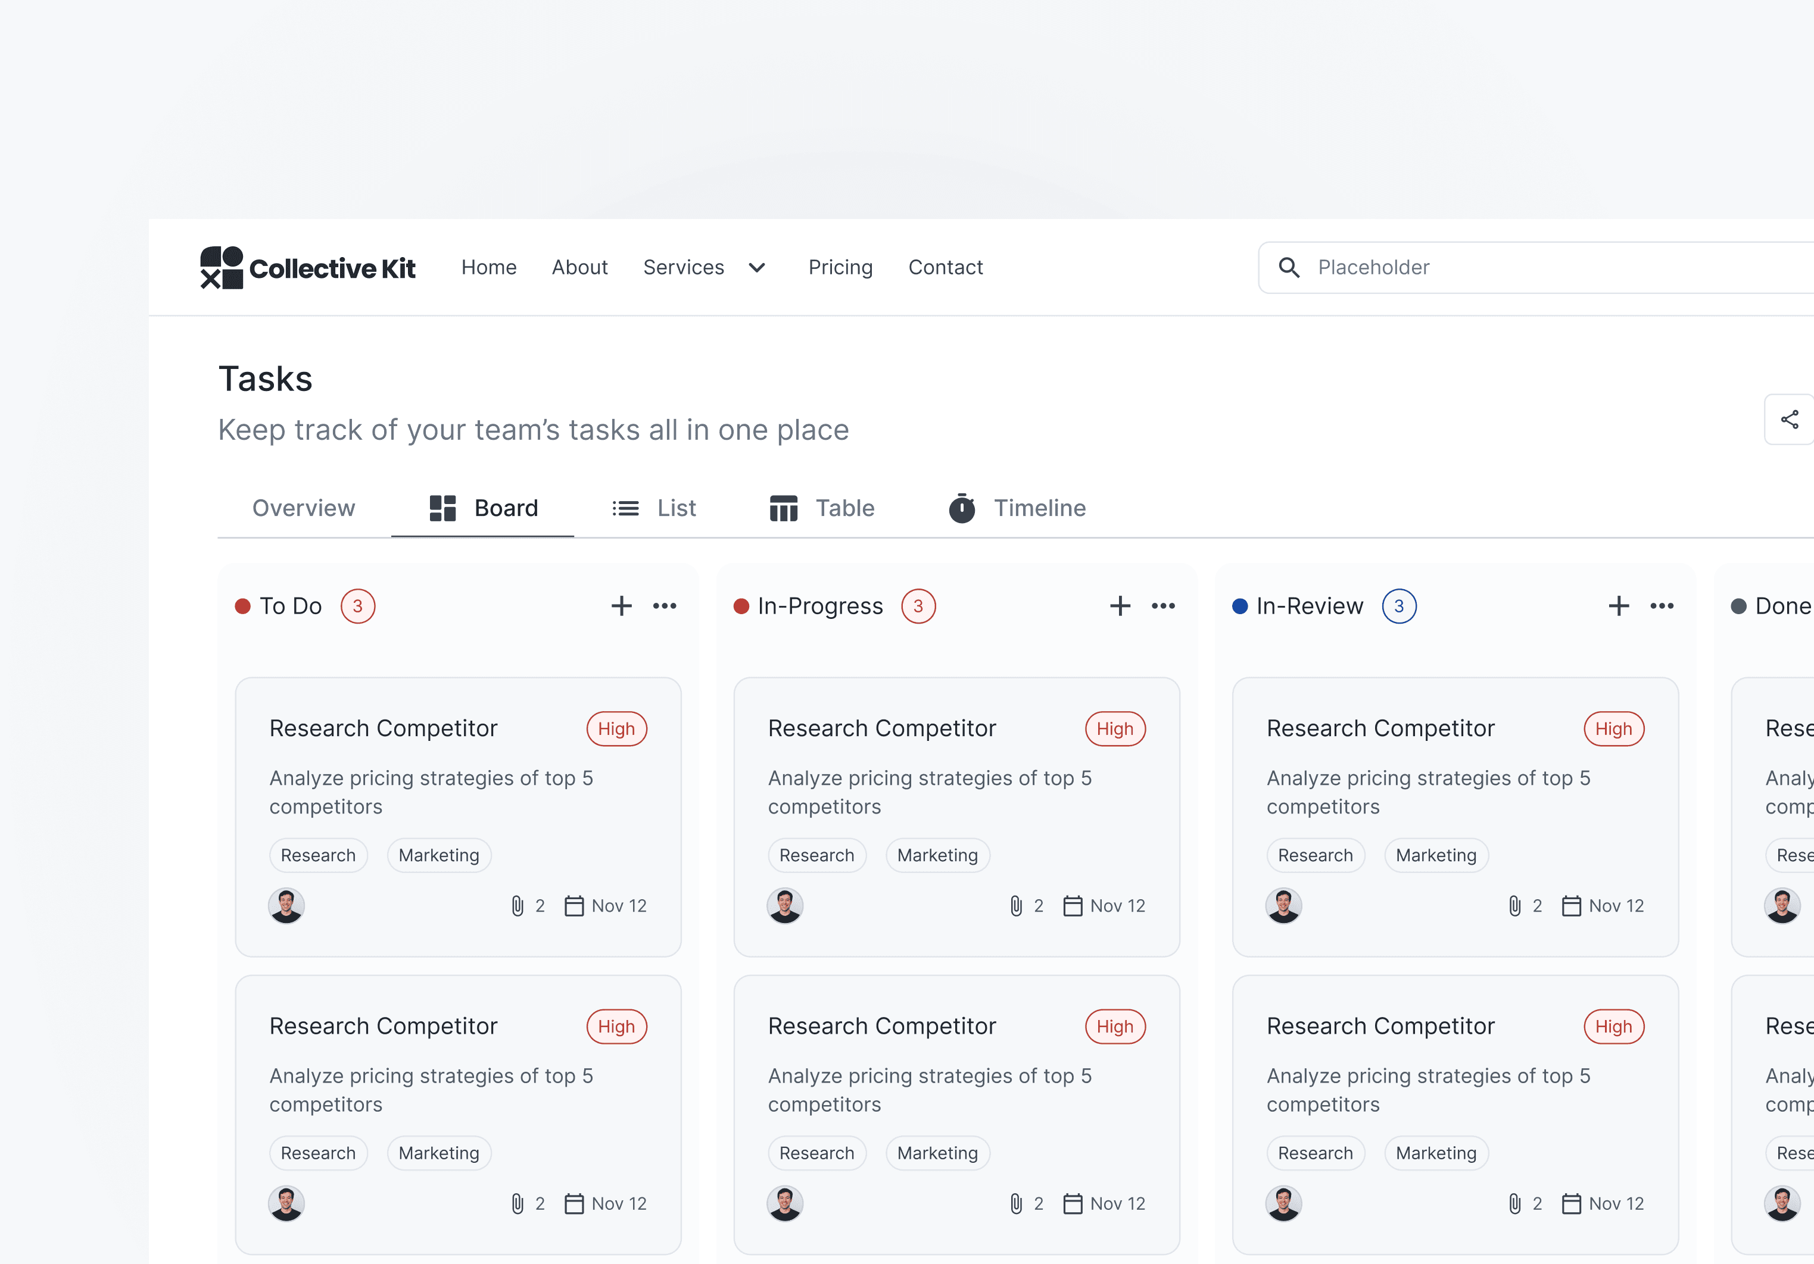Open assignee avatar on bottom In-Progress card
Screen dimensions: 1814x1264
[786, 1204]
